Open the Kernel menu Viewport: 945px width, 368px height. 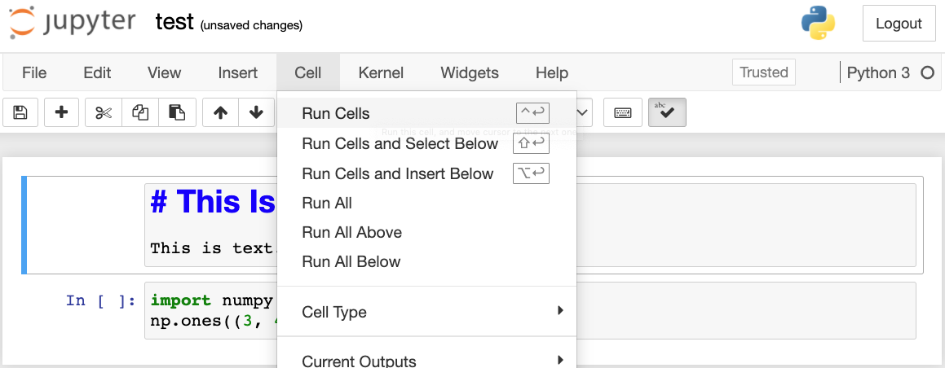[x=381, y=72]
